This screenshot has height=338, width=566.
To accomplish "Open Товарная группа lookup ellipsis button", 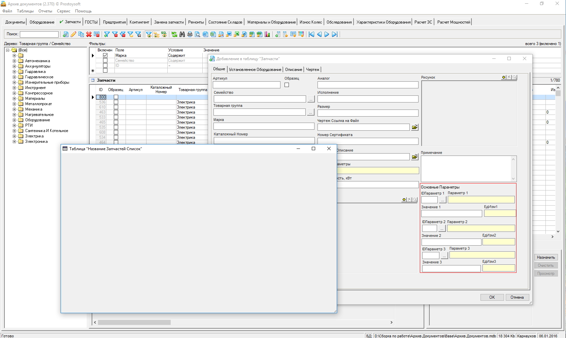I will (x=311, y=112).
